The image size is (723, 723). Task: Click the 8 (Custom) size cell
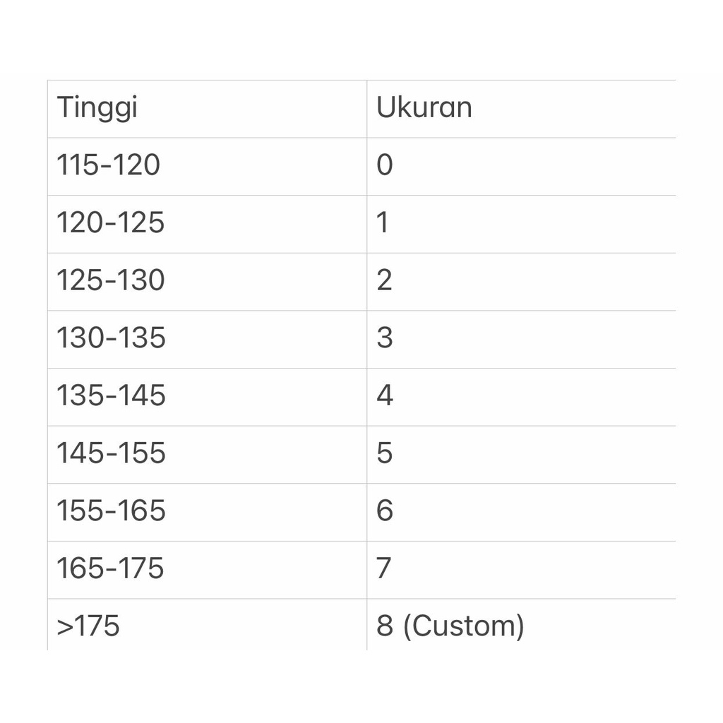click(x=450, y=626)
